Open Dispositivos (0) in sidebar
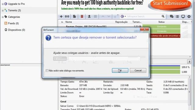The width and height of the screenshot is (195, 110). (16, 30)
